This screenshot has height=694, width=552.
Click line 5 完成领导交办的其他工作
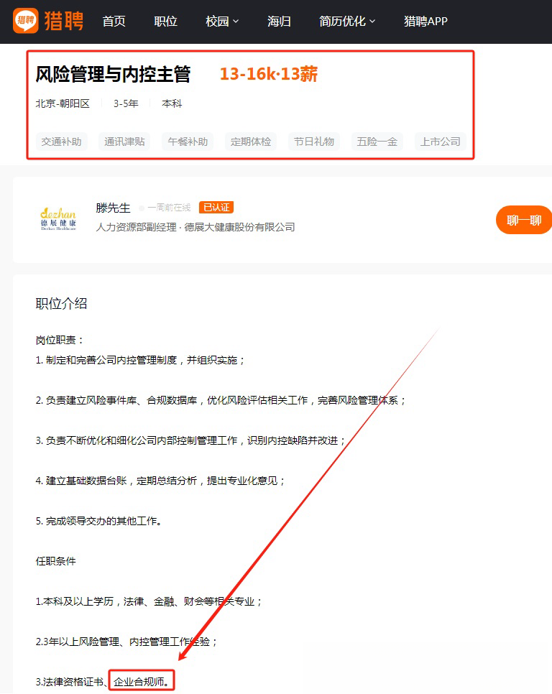pos(98,521)
